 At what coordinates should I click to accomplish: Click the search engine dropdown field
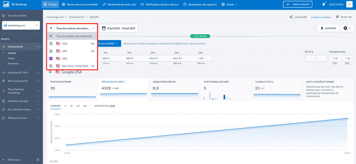tap(72, 28)
